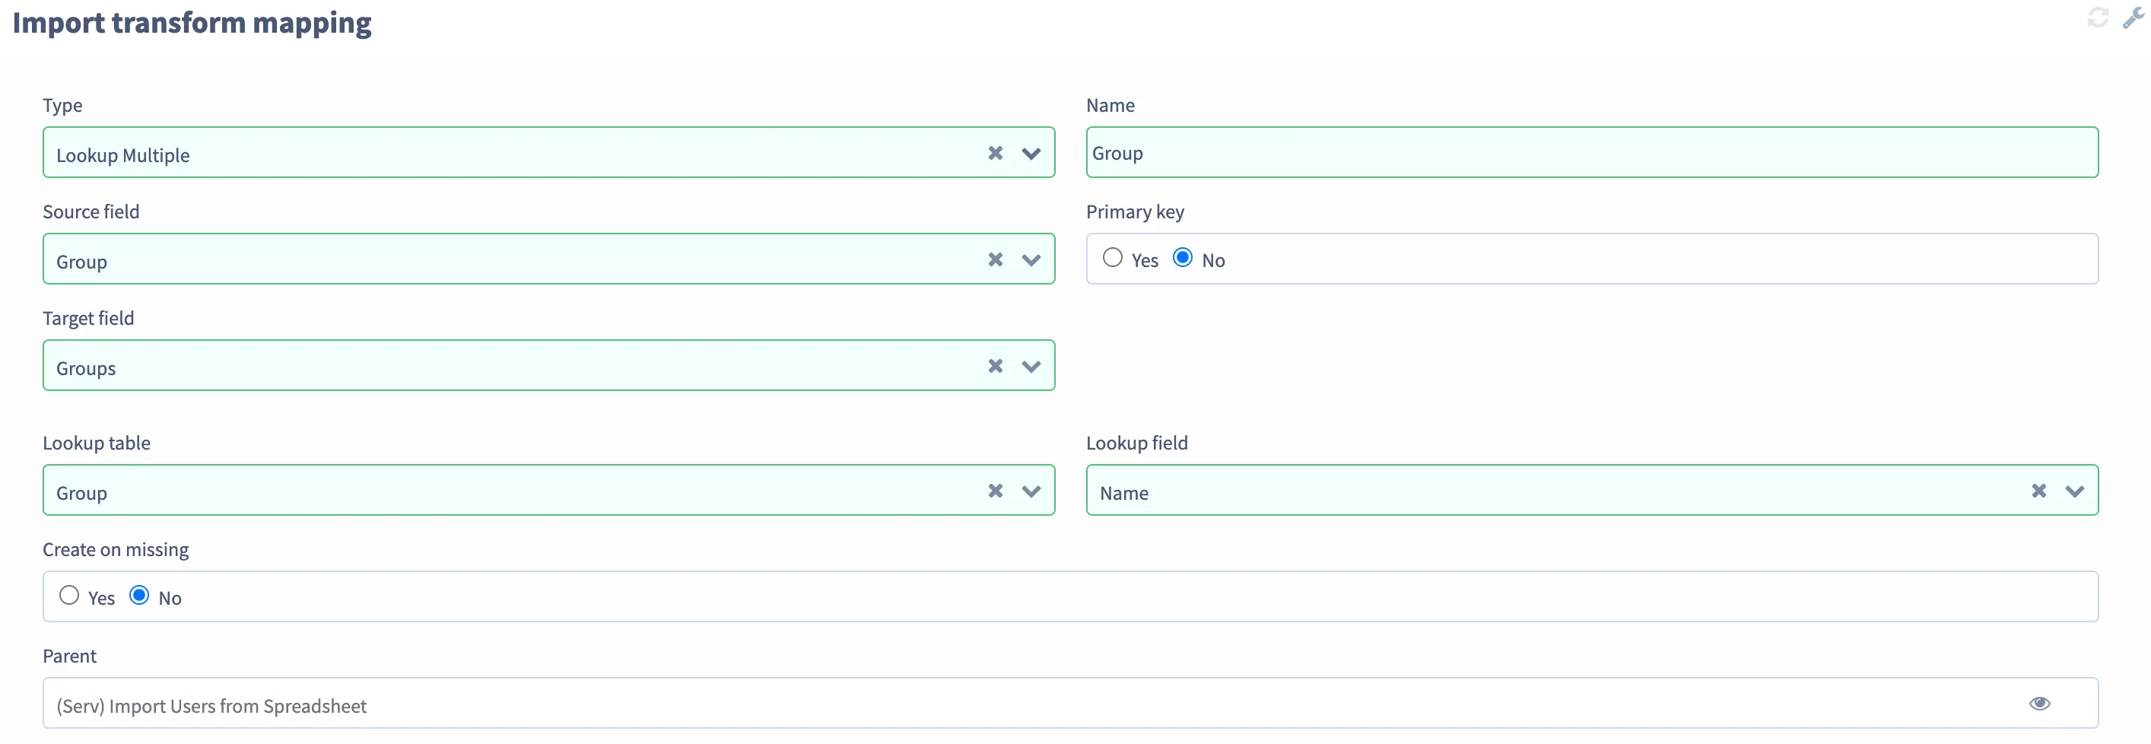Click the Parent field Import Users text

(x=211, y=707)
